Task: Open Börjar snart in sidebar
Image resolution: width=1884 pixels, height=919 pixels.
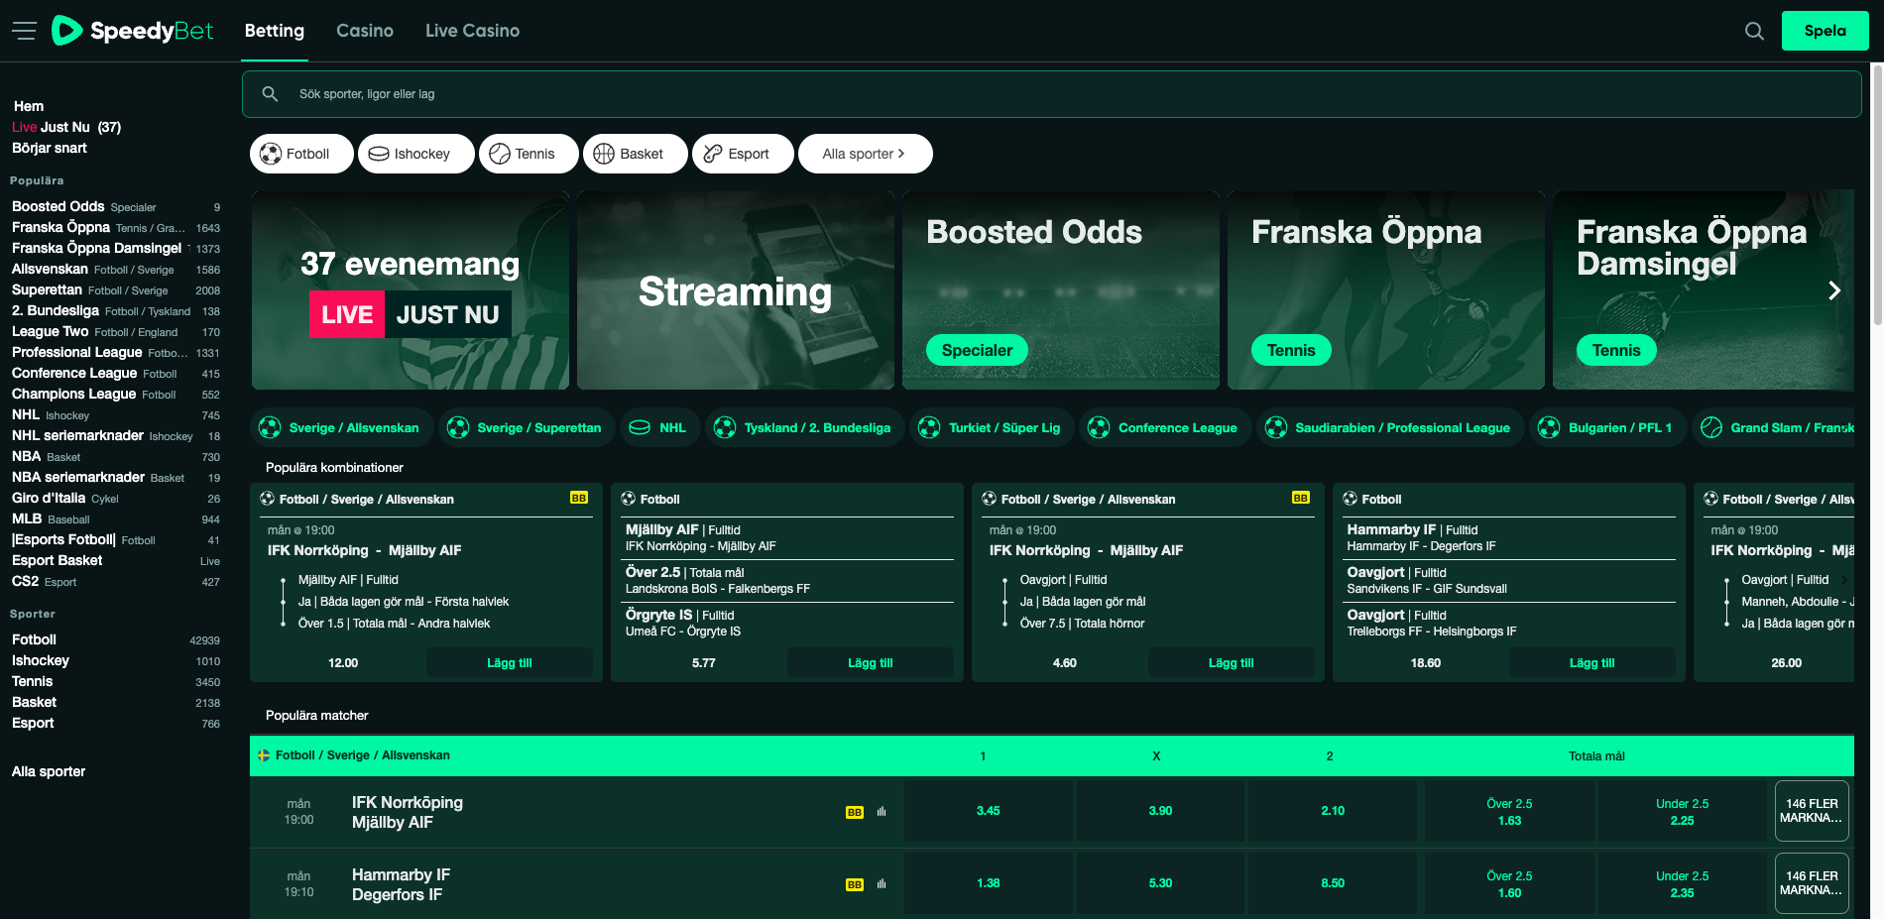Action: click(50, 148)
